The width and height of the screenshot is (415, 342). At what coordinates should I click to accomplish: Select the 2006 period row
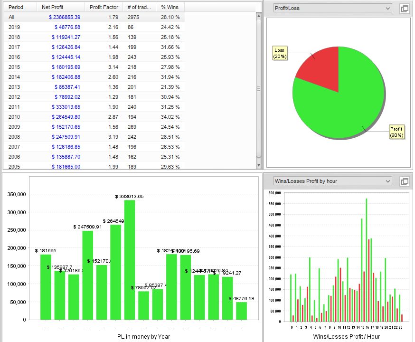pos(94,157)
